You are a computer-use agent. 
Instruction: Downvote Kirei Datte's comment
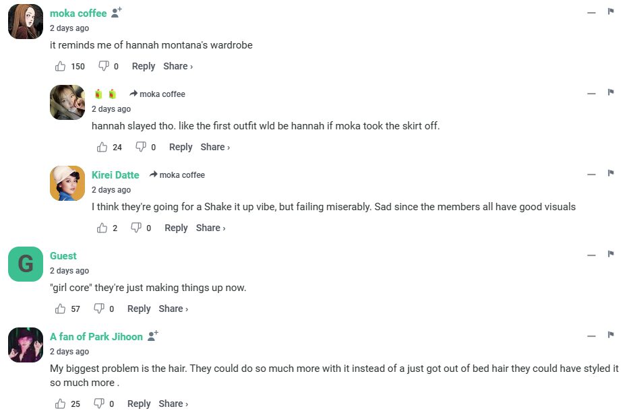pyautogui.click(x=136, y=228)
